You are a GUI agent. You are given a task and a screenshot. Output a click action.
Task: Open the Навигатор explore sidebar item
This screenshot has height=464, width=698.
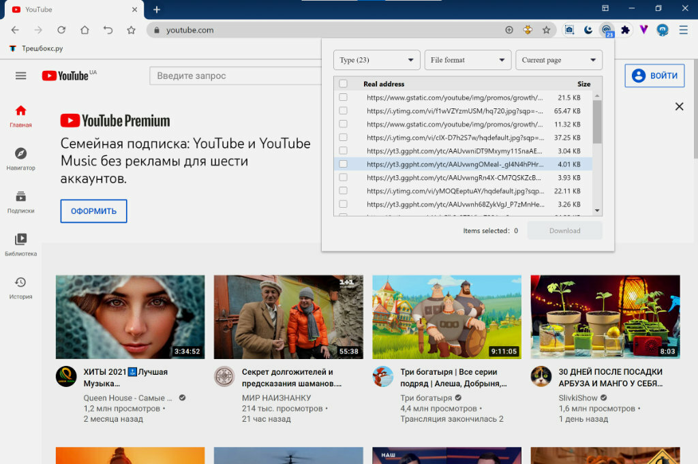[20, 159]
